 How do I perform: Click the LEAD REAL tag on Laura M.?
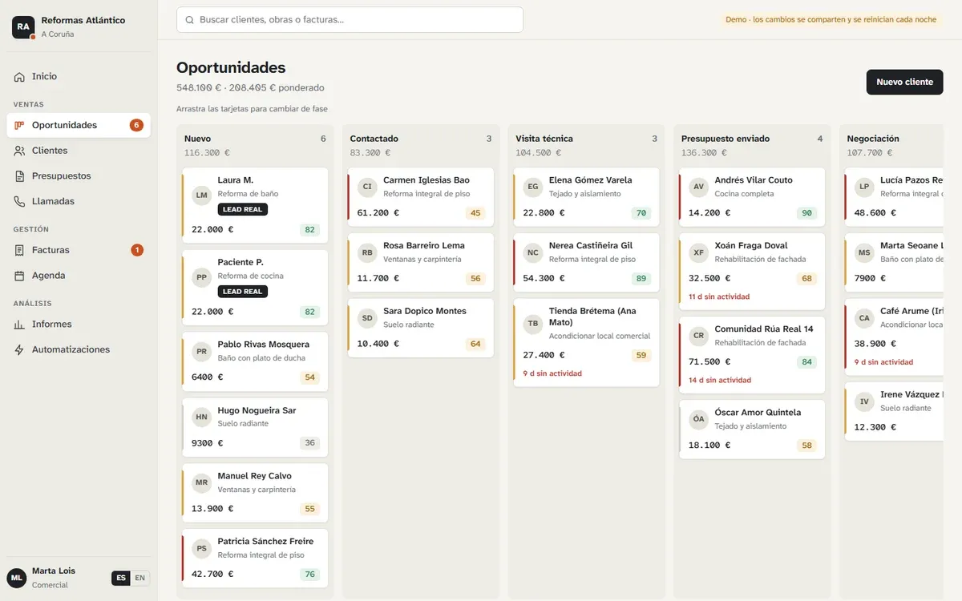(243, 209)
